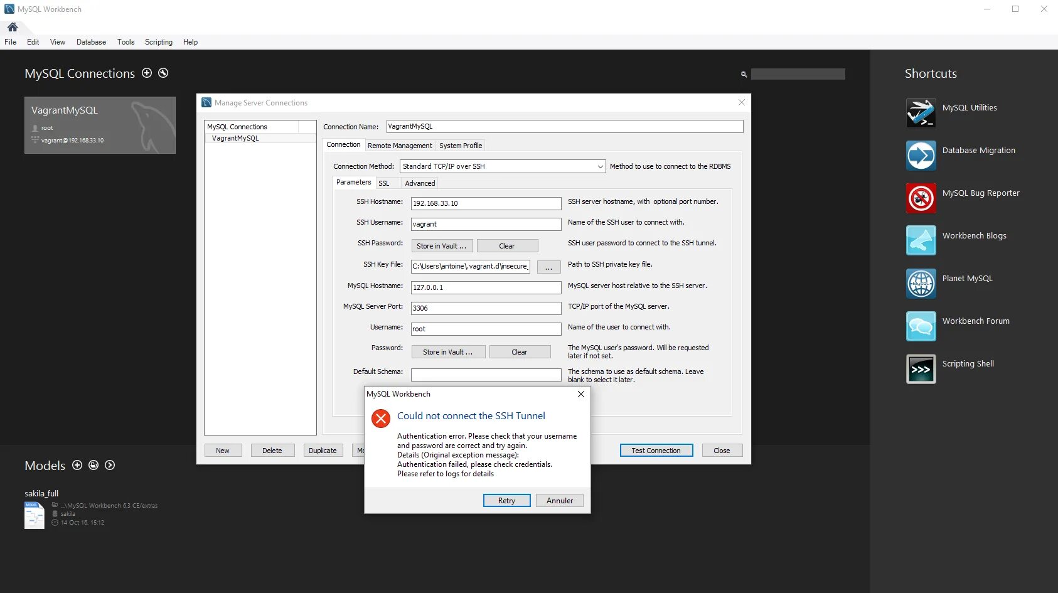
Task: Click the connections search magnifier icon
Action: point(744,74)
